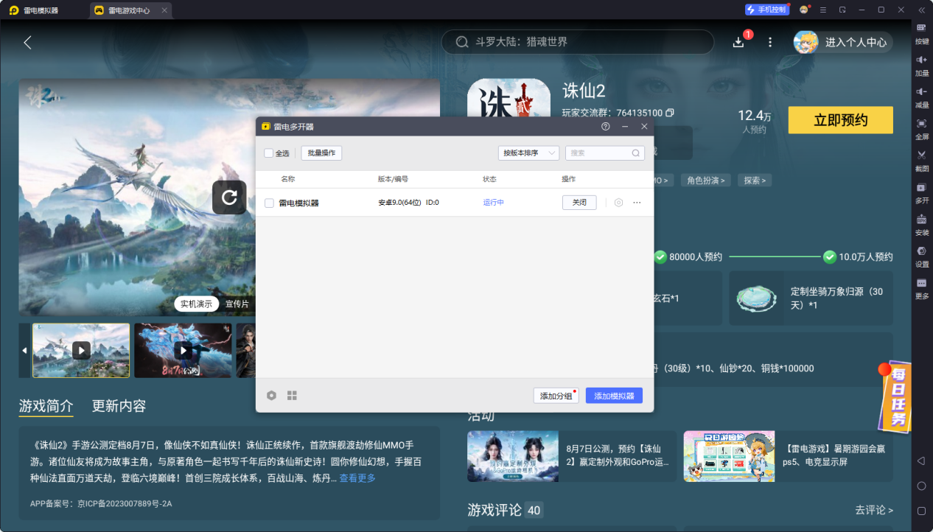
Task: Open the 每日任务 daily task banner
Action: coord(895,396)
